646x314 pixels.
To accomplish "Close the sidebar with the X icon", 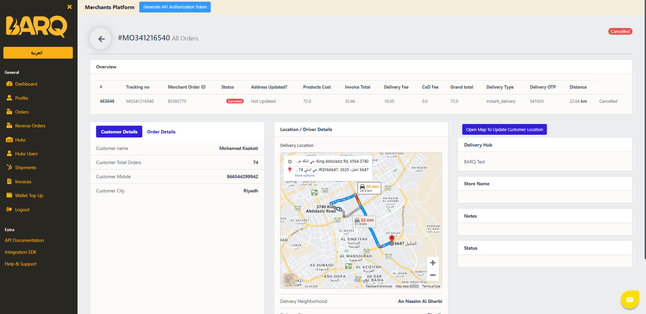I will pyautogui.click(x=69, y=7).
